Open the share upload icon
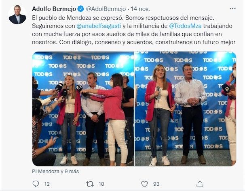Image resolution: width=245 pixels, height=191 pixels. [x=200, y=184]
